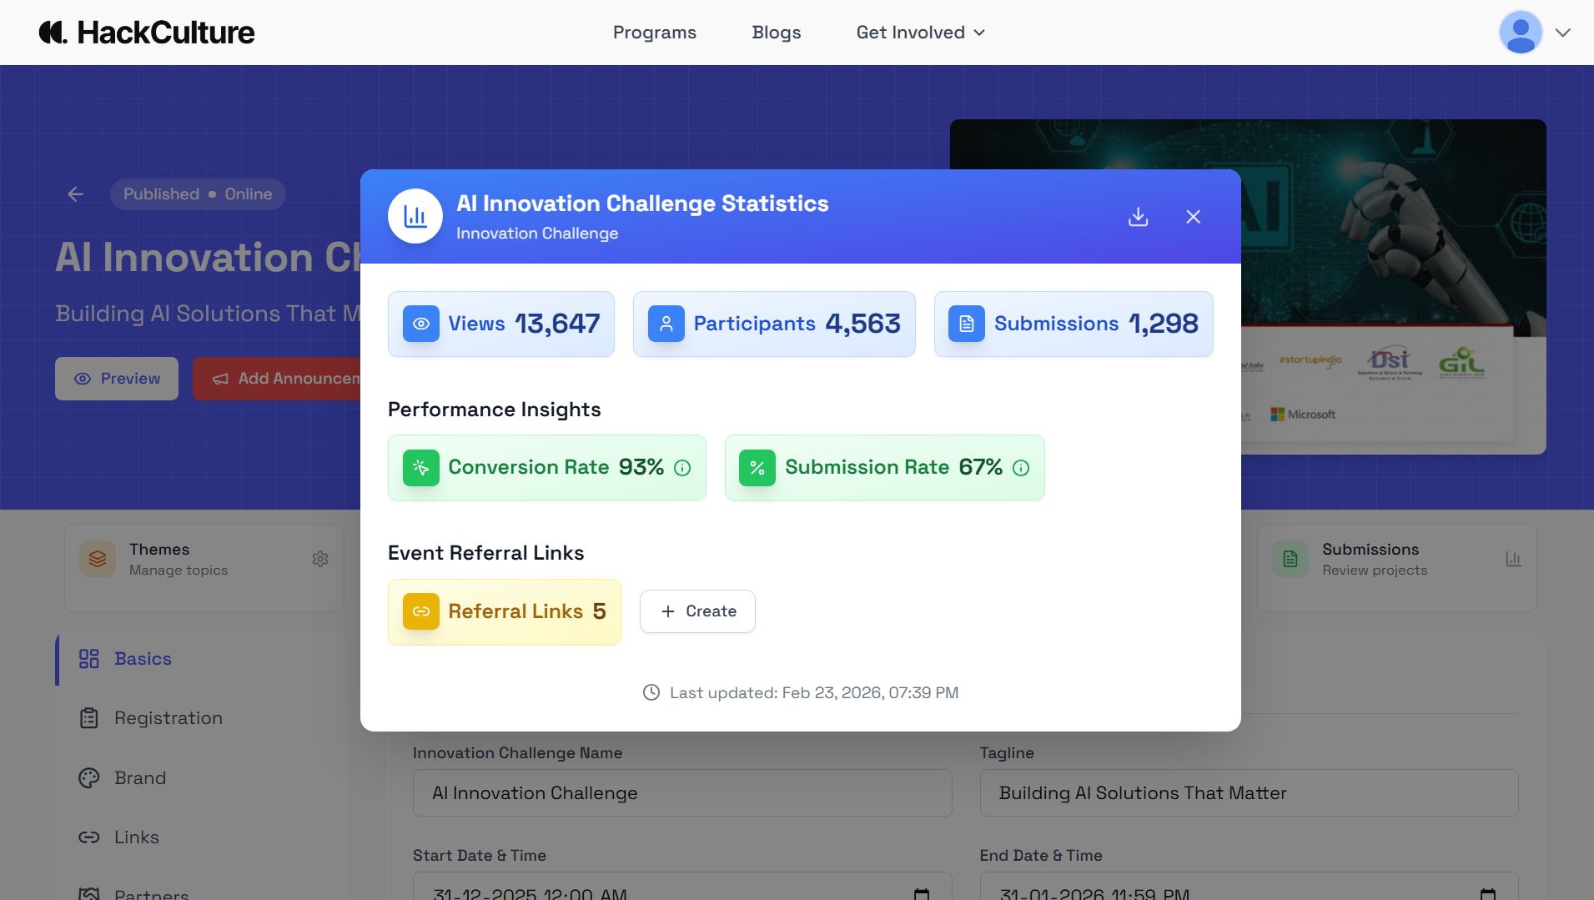Expand the account menu chevron
The width and height of the screenshot is (1594, 900).
click(1562, 33)
